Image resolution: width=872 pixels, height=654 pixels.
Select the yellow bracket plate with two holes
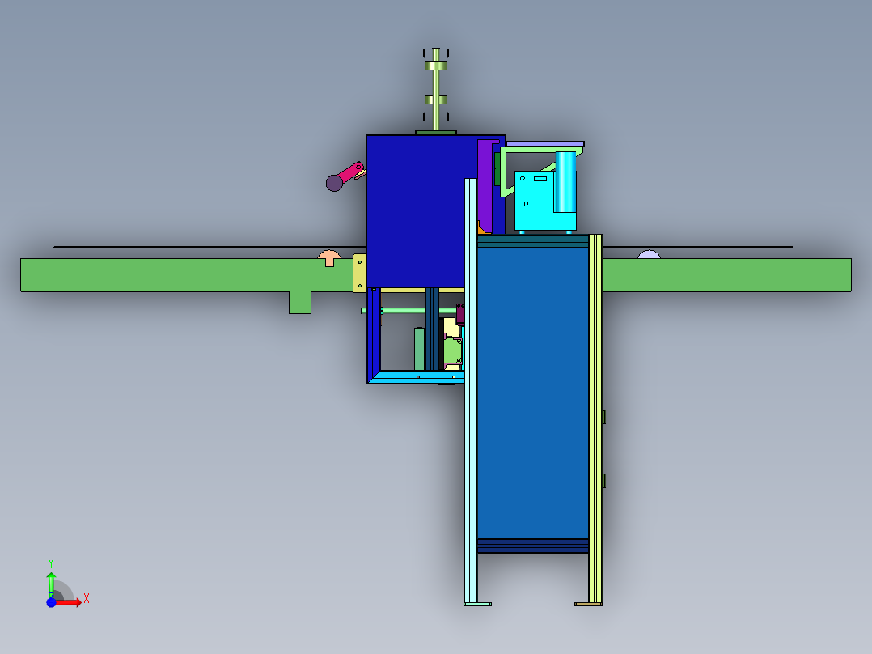pyautogui.click(x=360, y=273)
